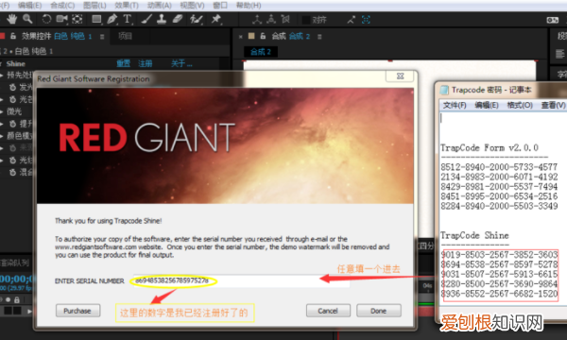The width and height of the screenshot is (567, 340).
Task: Select the Hand tool in the toolbar
Action: point(12,19)
